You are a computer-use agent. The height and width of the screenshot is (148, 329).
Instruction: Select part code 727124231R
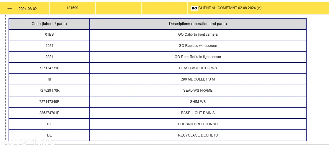(49, 68)
